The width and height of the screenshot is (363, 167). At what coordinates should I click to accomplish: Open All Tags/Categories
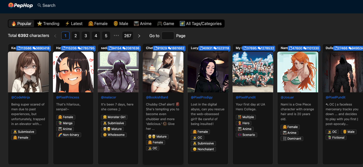(201, 24)
